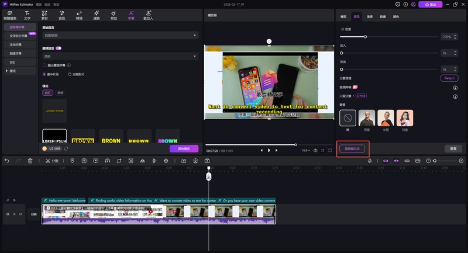468x253 pixels.
Task: Click the download icon for noise reduction (音頻降噪)
Action: pyautogui.click(x=455, y=88)
